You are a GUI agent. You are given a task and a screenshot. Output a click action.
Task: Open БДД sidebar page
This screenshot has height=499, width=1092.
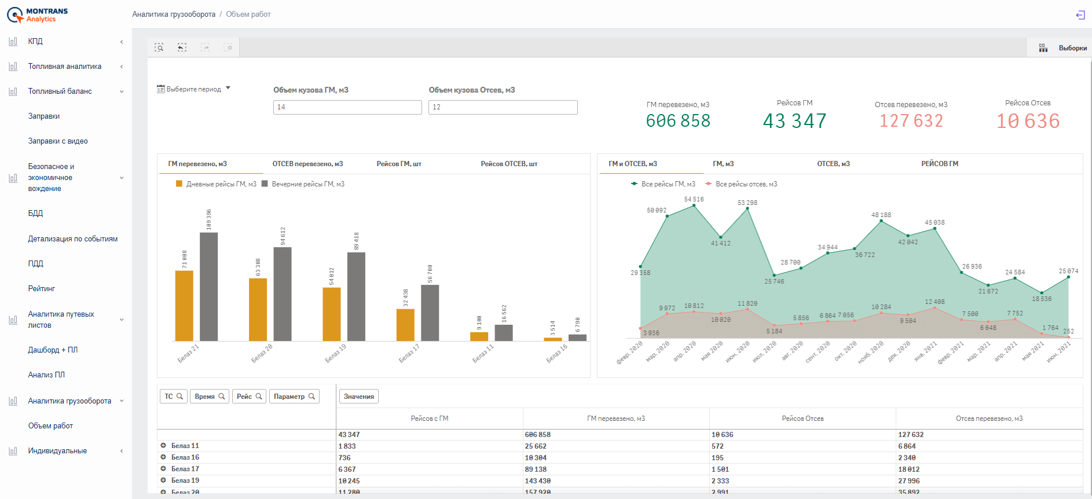coord(35,214)
